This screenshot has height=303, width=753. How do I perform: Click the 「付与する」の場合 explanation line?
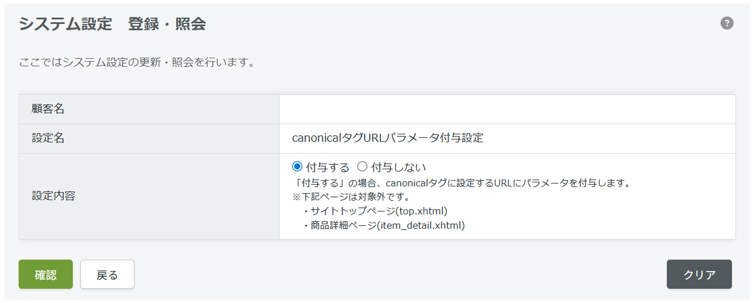463,183
